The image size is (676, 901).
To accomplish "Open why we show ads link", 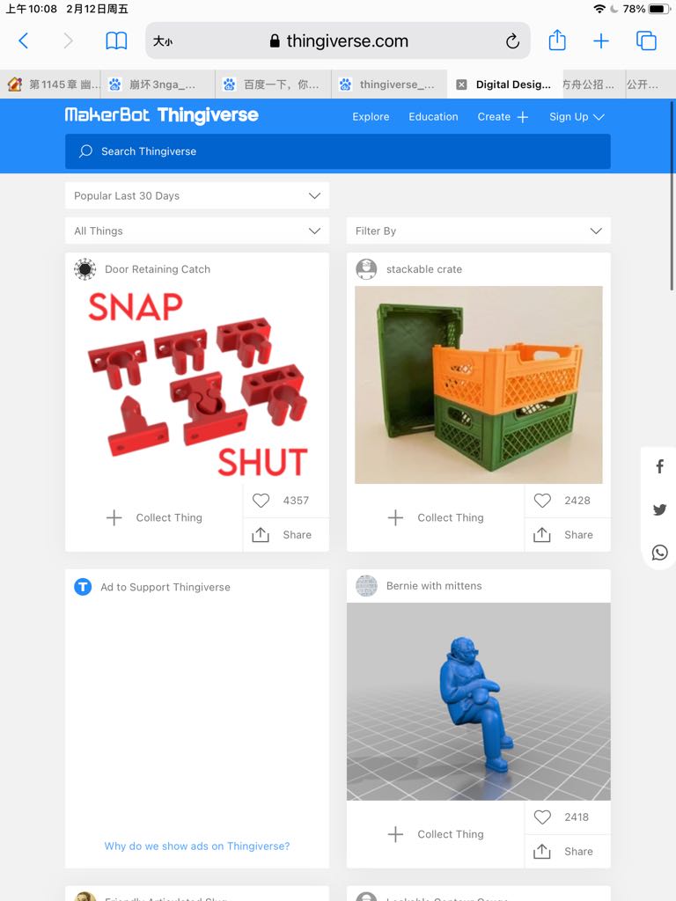I will (197, 846).
